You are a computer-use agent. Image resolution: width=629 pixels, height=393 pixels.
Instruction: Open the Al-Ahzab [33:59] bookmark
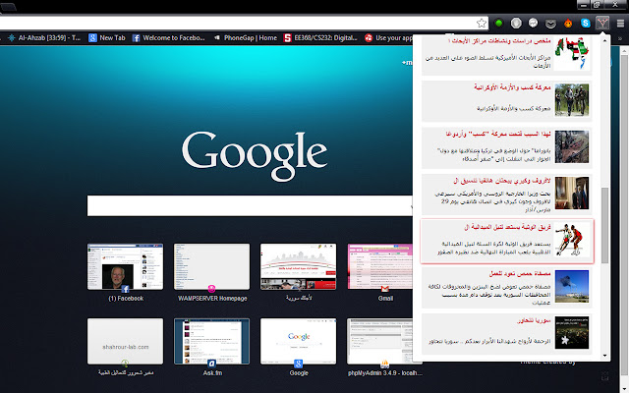(x=44, y=38)
